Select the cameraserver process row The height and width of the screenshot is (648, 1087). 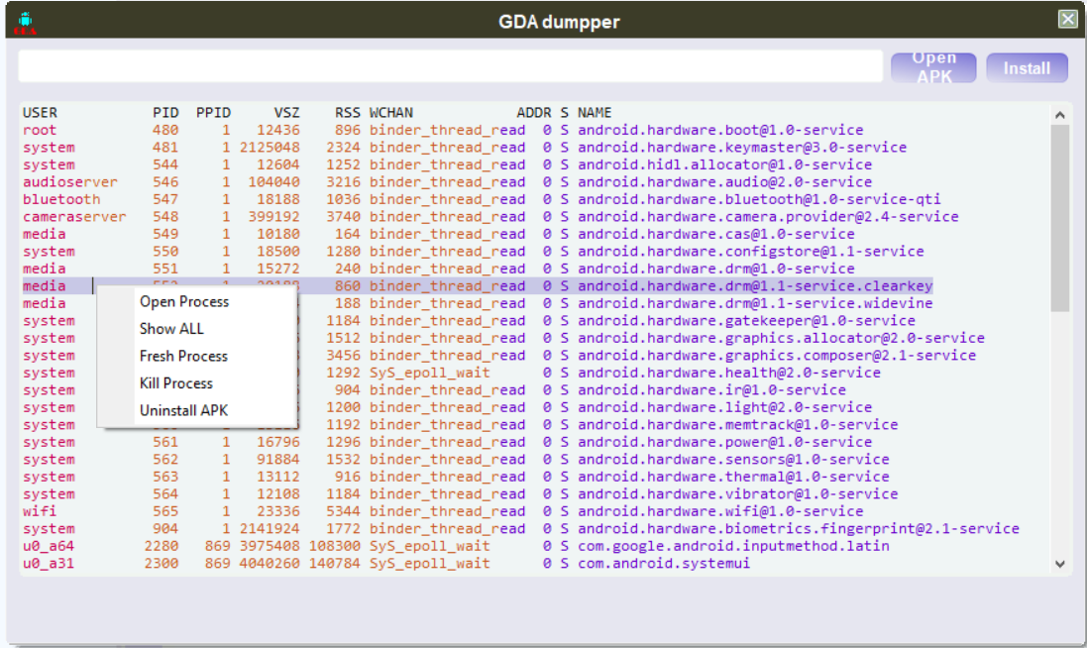535,217
